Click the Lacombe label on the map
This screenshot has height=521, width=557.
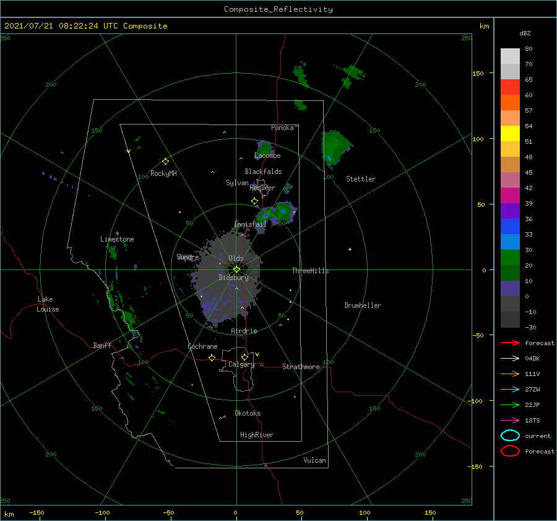267,155
